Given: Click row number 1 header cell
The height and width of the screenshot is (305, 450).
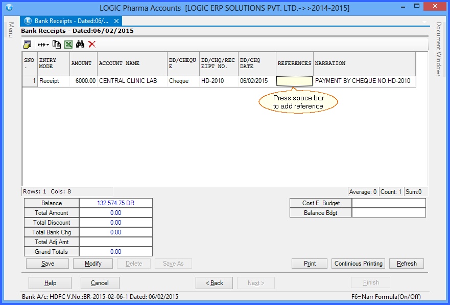Looking at the screenshot, I should click(30, 81).
